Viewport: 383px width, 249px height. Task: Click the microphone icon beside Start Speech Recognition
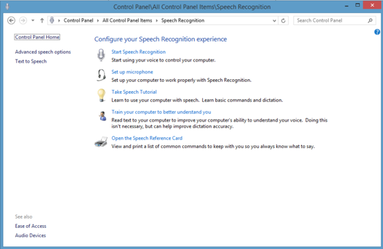pyautogui.click(x=101, y=55)
